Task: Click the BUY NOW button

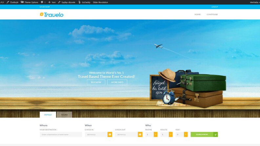Action: click(96, 82)
